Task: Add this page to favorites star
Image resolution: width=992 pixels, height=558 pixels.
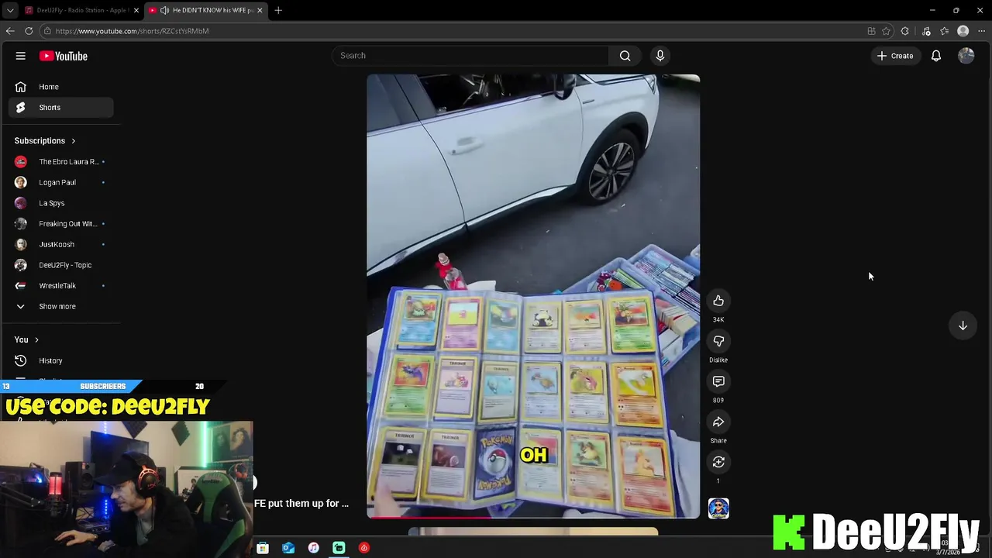Action: (x=886, y=31)
